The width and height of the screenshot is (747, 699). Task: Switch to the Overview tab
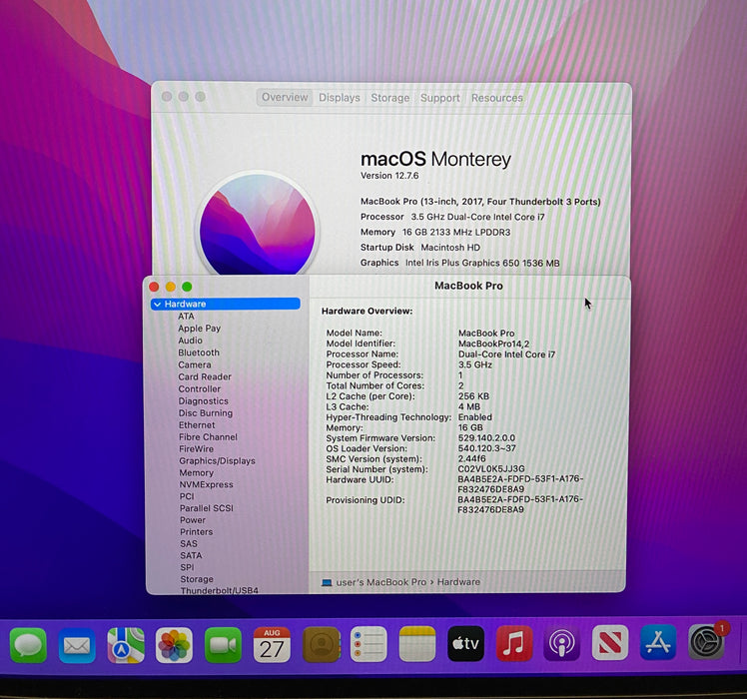pos(285,97)
